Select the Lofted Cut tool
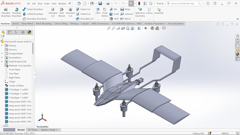Viewport: 240px width, 135px height. click(83, 14)
